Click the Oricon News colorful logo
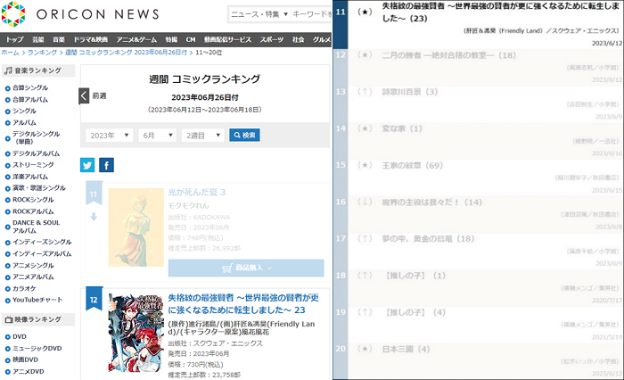624x380 pixels. click(x=13, y=14)
